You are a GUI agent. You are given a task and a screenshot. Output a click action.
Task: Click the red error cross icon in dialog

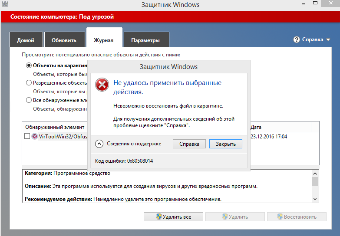pos(102,85)
